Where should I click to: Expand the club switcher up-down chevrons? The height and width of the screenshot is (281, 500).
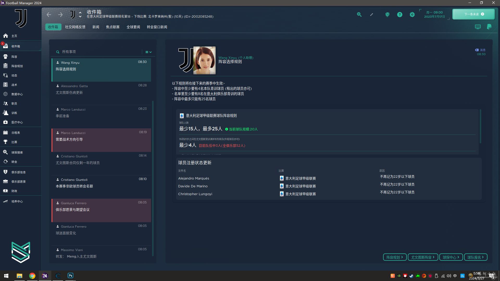[x=80, y=15]
